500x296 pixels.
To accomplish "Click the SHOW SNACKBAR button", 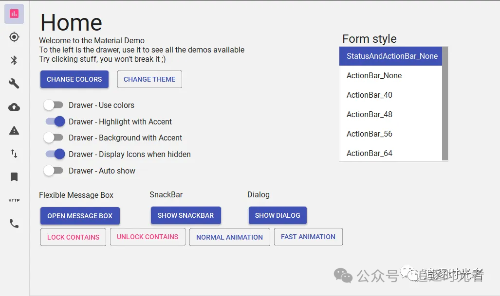I will click(185, 215).
